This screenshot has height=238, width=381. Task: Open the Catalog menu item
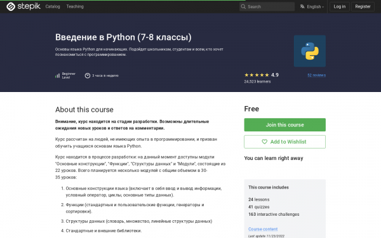click(53, 6)
